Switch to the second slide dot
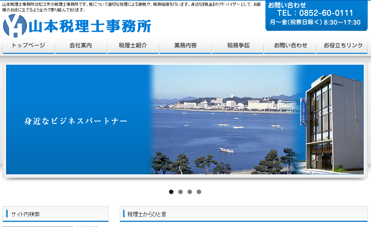This screenshot has height=227, width=371. click(181, 192)
